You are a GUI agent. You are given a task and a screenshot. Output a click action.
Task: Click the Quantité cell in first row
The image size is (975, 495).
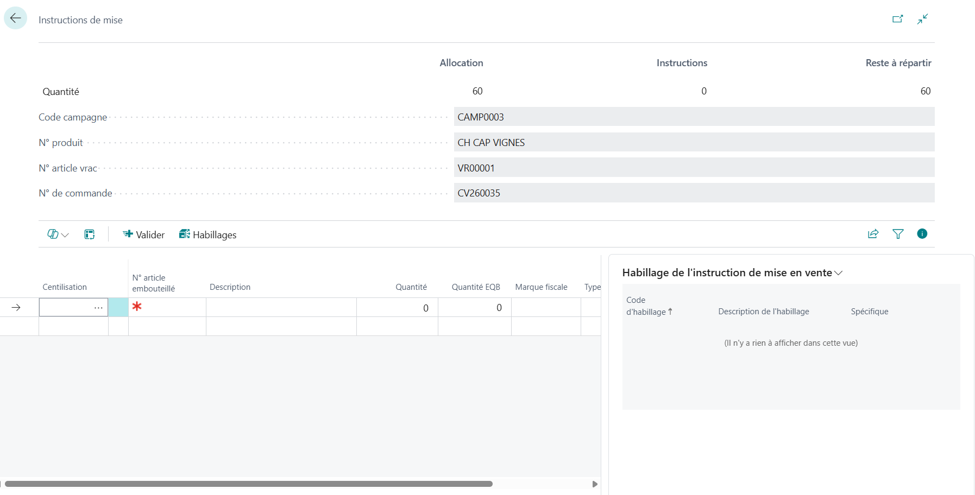coord(397,308)
